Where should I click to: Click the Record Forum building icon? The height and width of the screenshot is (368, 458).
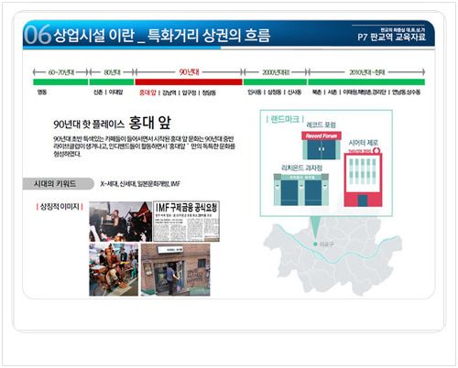tap(322, 146)
